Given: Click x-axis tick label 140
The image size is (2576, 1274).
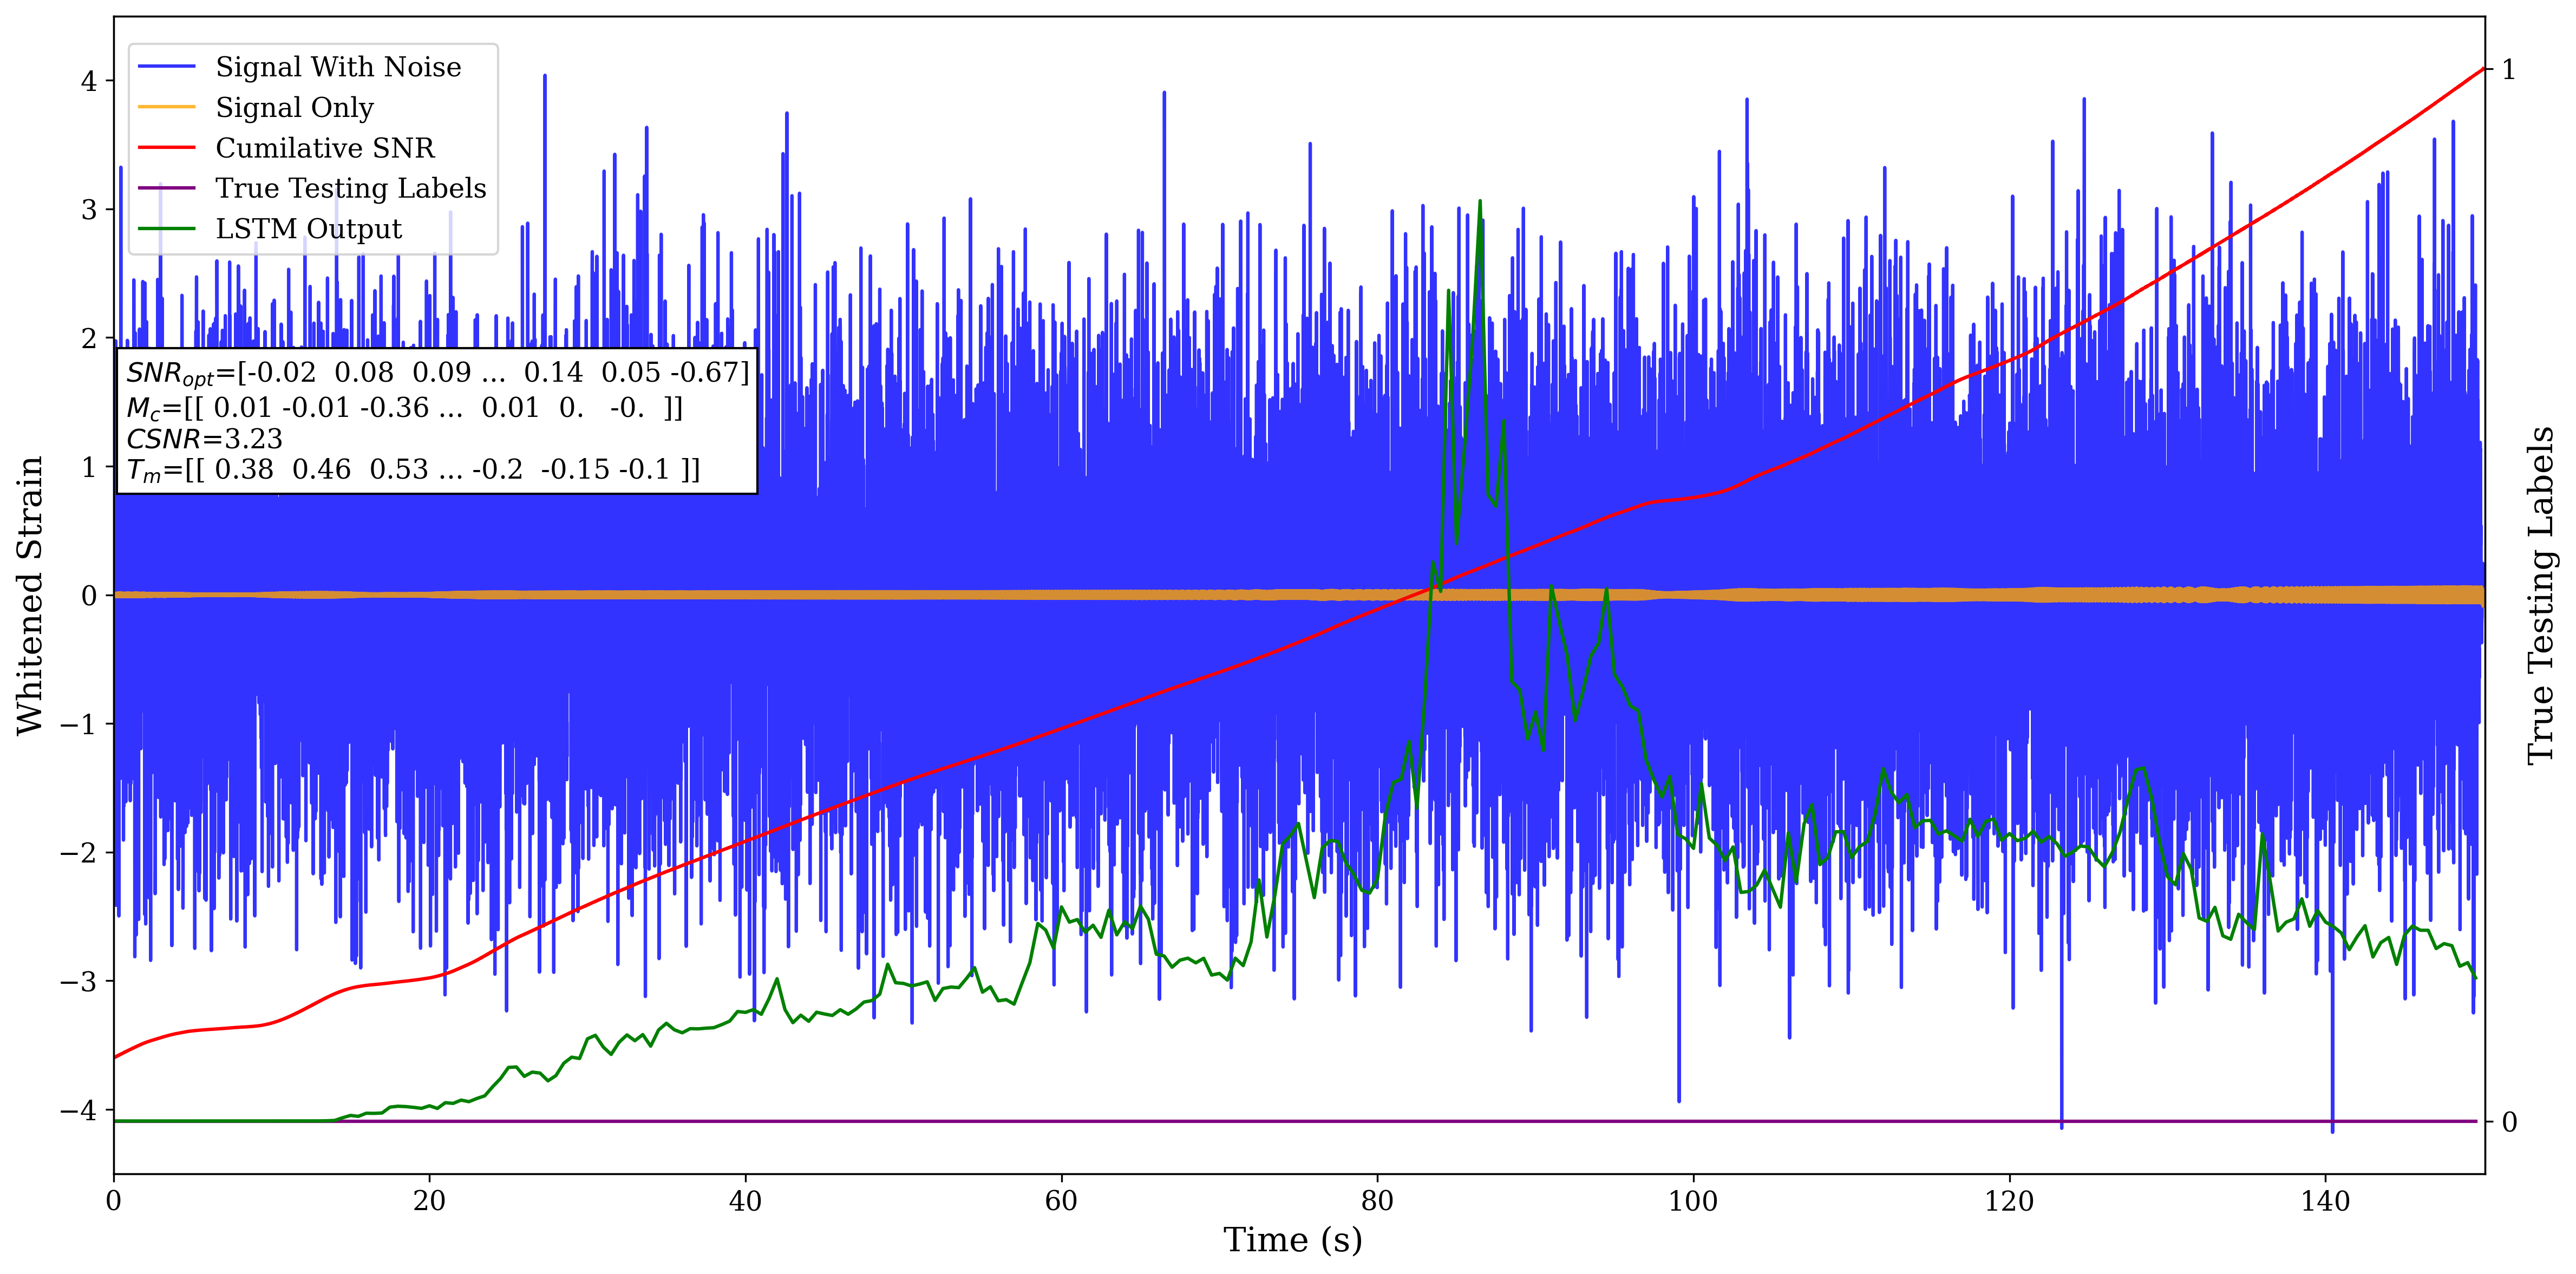Looking at the screenshot, I should point(2325,1200).
